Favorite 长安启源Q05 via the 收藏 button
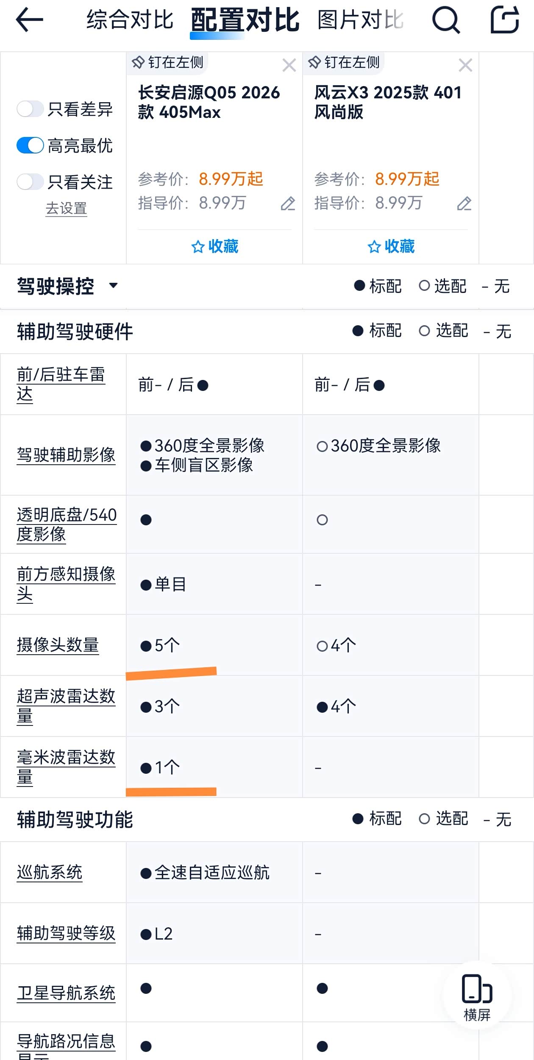Image resolution: width=534 pixels, height=1060 pixels. 214,246
